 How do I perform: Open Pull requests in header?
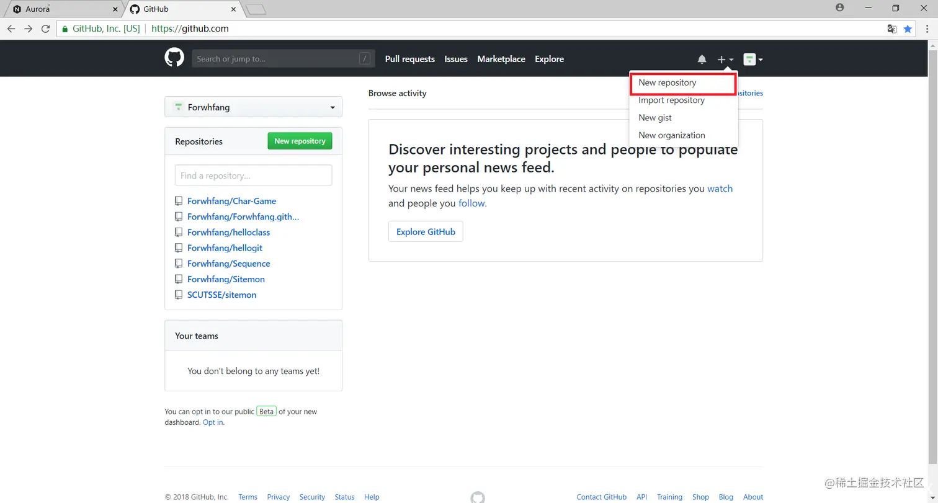point(410,59)
